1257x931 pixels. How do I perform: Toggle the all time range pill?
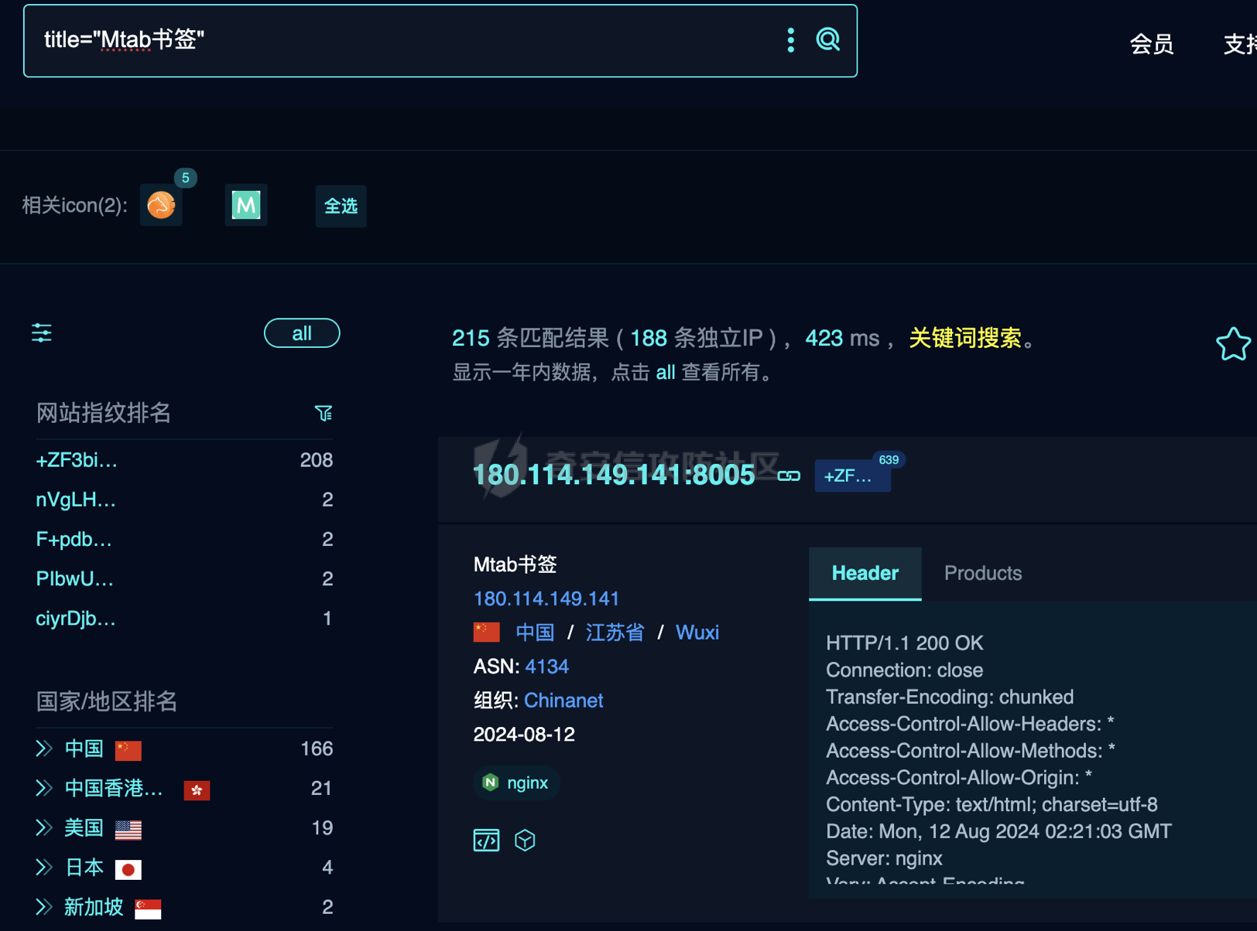pyautogui.click(x=302, y=333)
